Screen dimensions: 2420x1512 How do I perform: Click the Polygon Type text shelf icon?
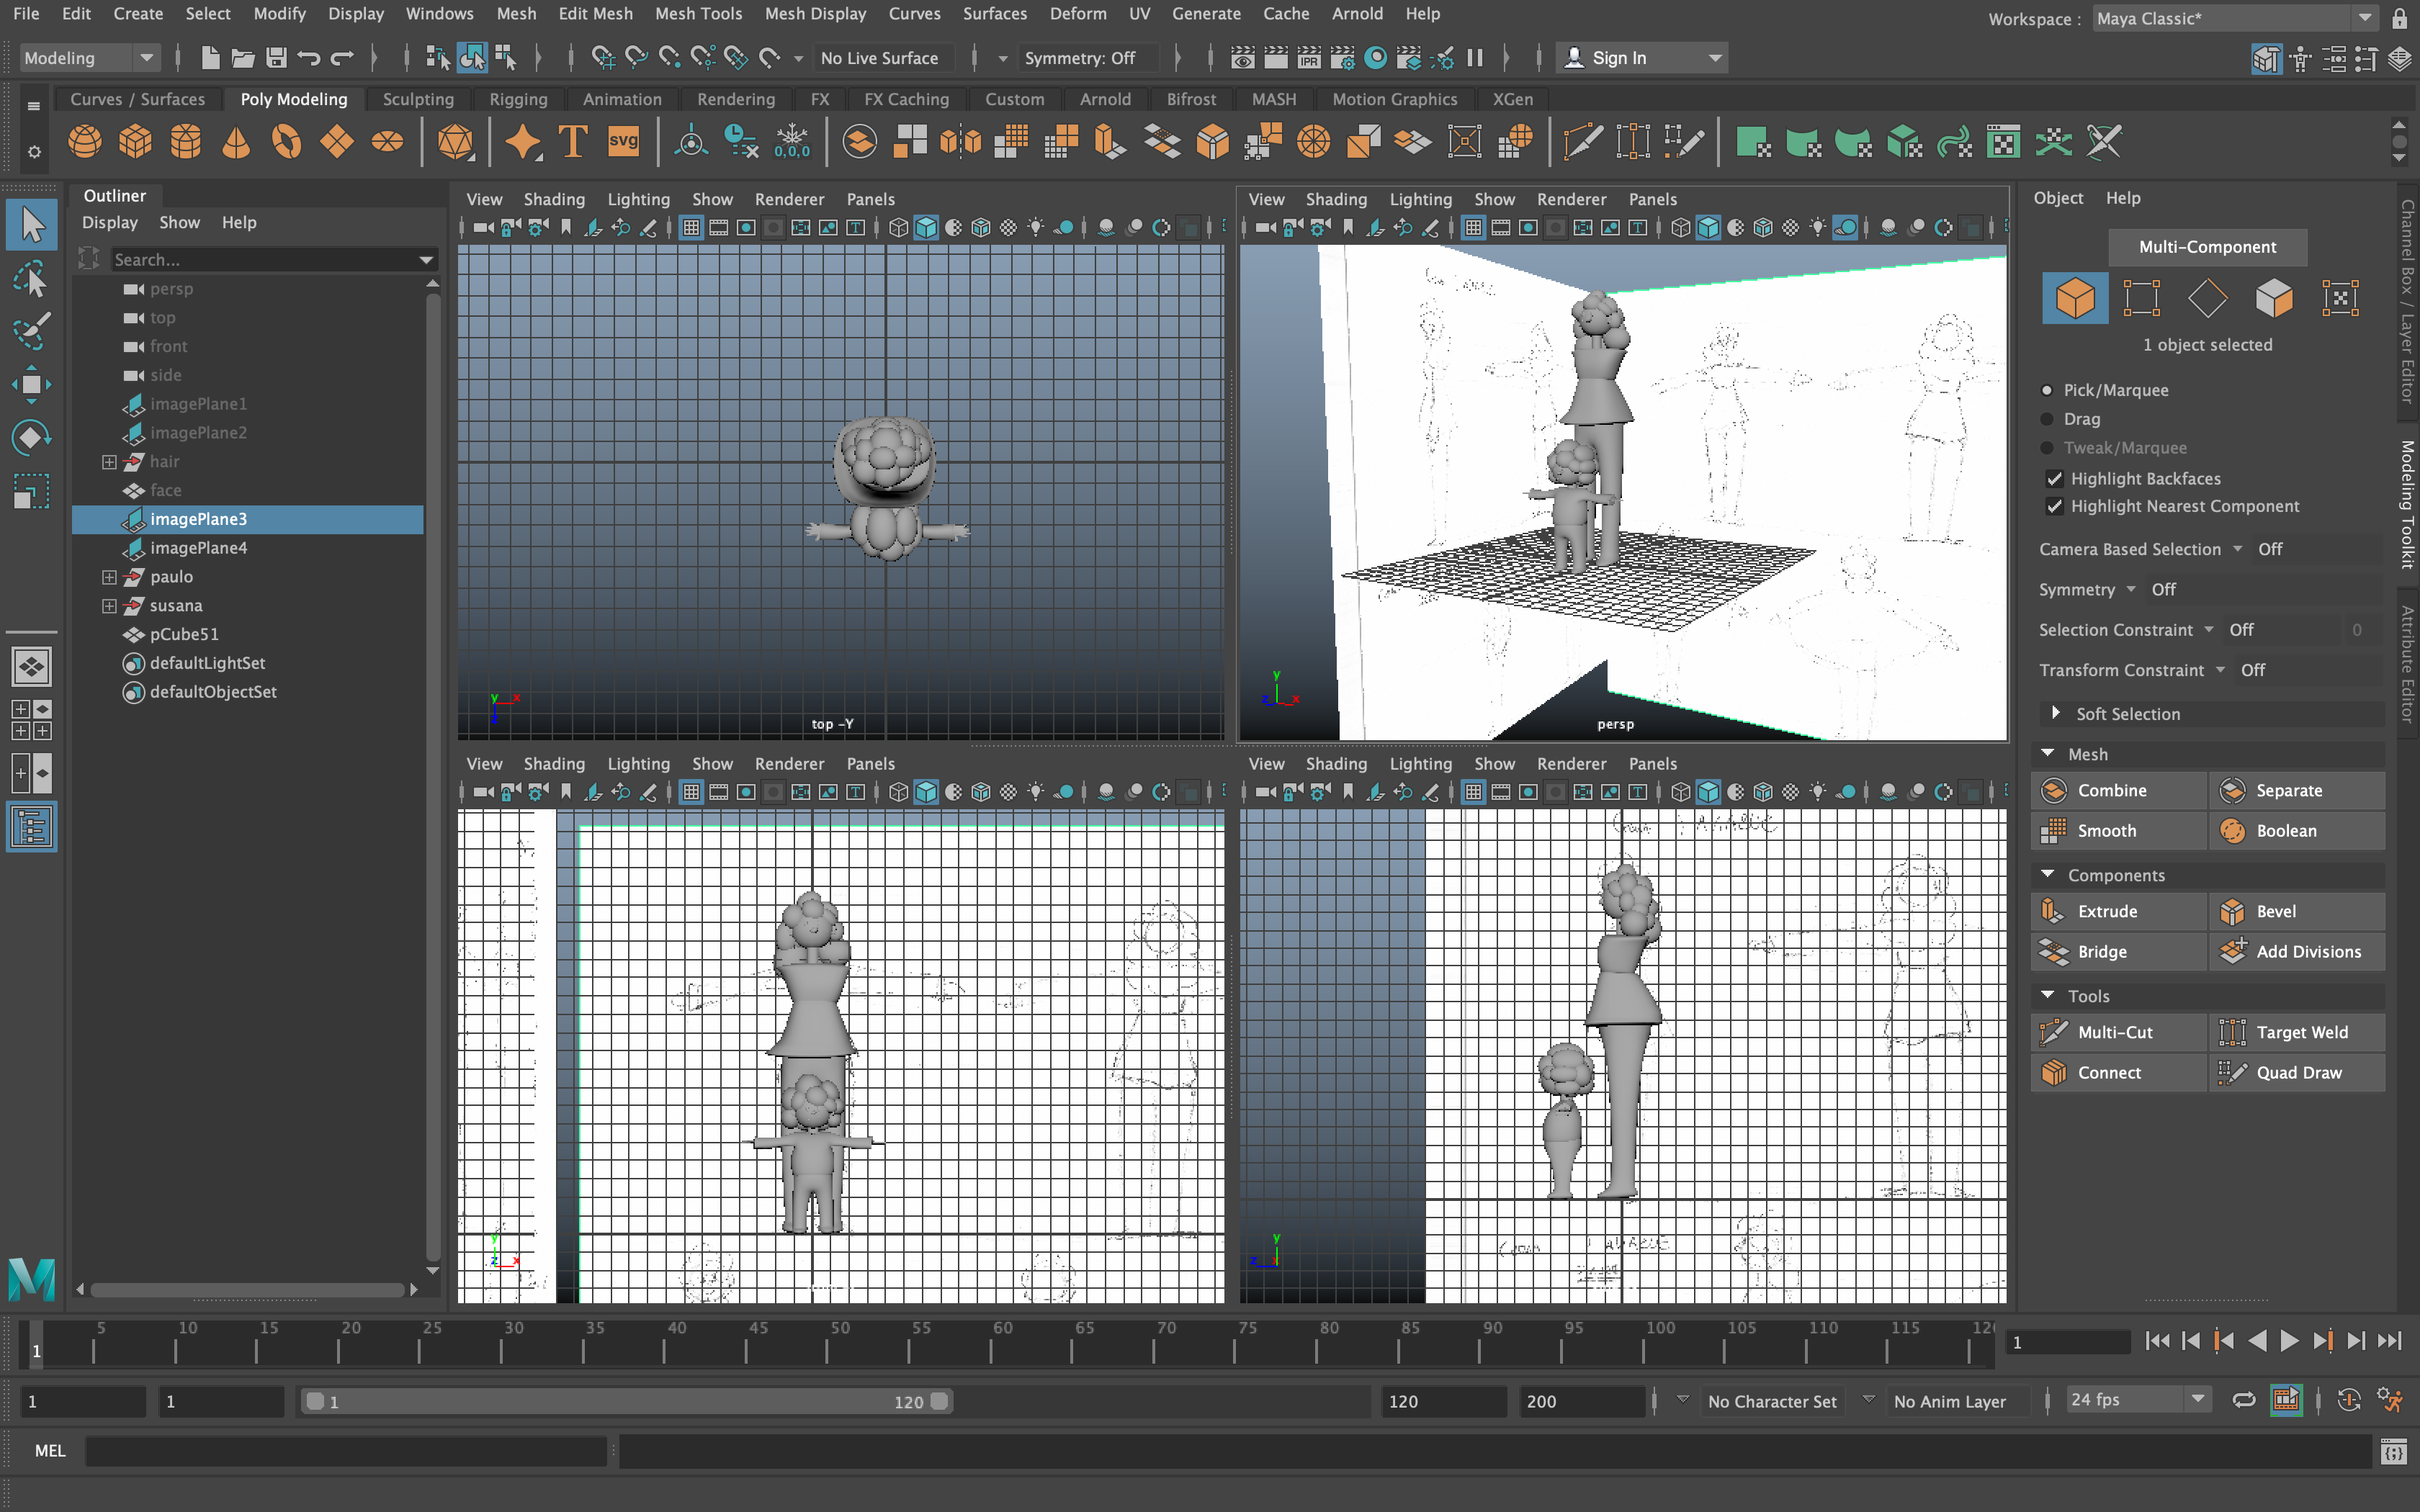pyautogui.click(x=573, y=142)
